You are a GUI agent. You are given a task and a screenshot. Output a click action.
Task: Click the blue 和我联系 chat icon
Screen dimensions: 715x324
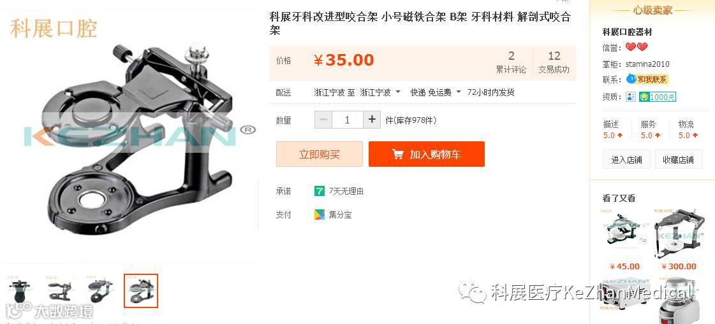(x=631, y=79)
